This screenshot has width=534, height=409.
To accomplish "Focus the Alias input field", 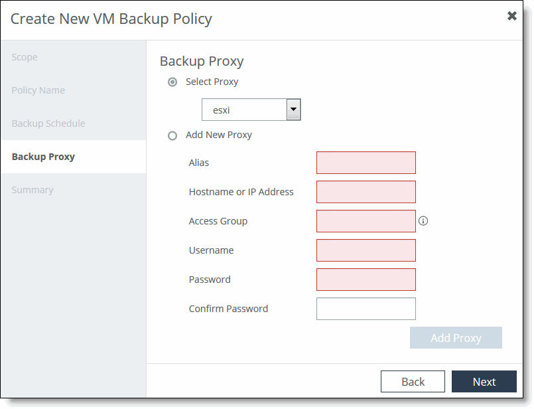I will click(x=366, y=163).
